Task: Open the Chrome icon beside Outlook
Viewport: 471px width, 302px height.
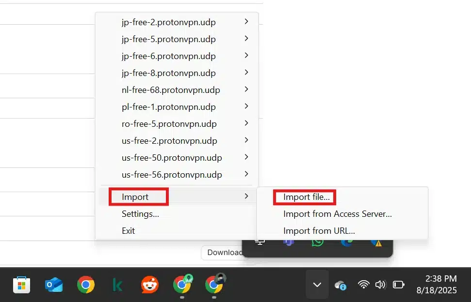Action: (85, 285)
